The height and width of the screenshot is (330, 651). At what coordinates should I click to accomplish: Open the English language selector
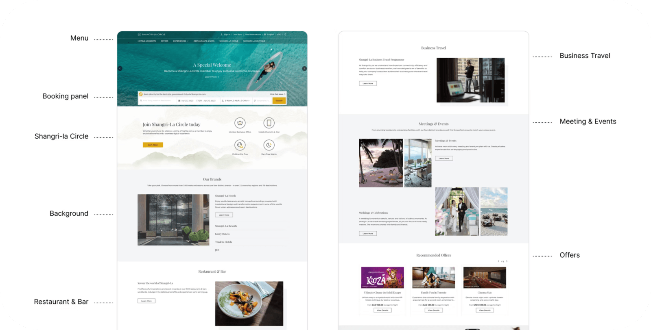point(271,35)
